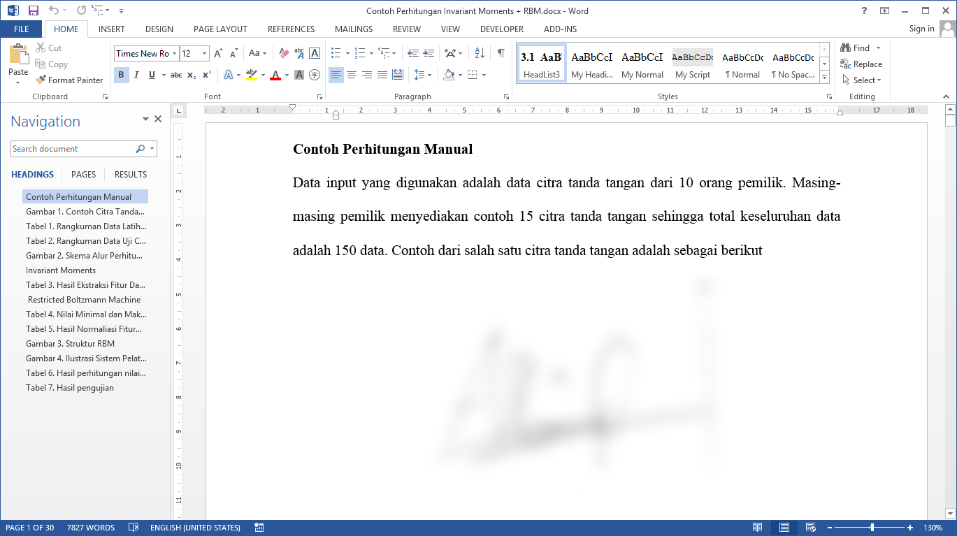The height and width of the screenshot is (536, 957).
Task: Click the Clear All Formatting icon
Action: pyautogui.click(x=284, y=53)
